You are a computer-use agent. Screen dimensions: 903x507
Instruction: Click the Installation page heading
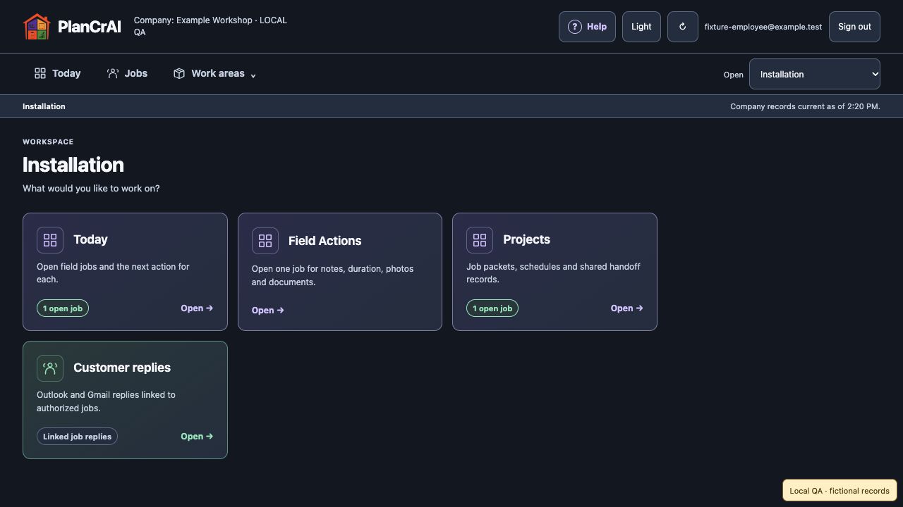73,165
